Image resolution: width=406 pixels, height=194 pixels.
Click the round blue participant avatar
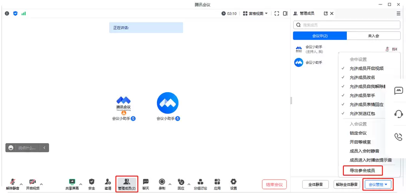click(168, 103)
